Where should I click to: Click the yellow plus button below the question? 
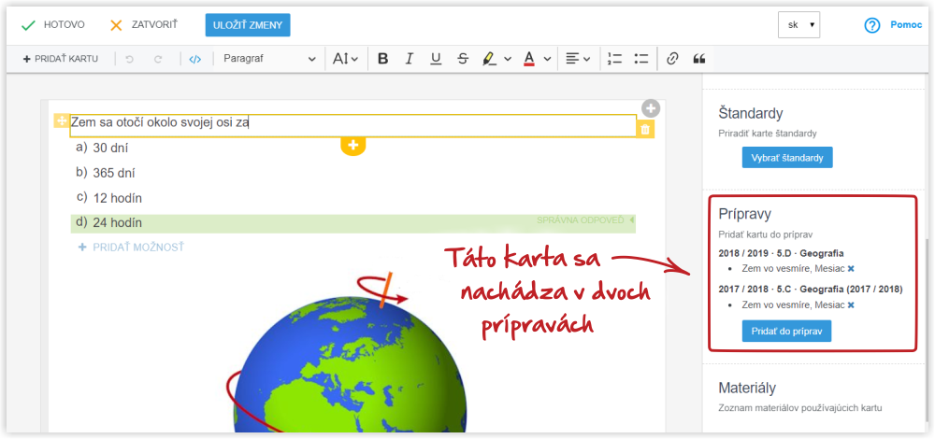[353, 146]
